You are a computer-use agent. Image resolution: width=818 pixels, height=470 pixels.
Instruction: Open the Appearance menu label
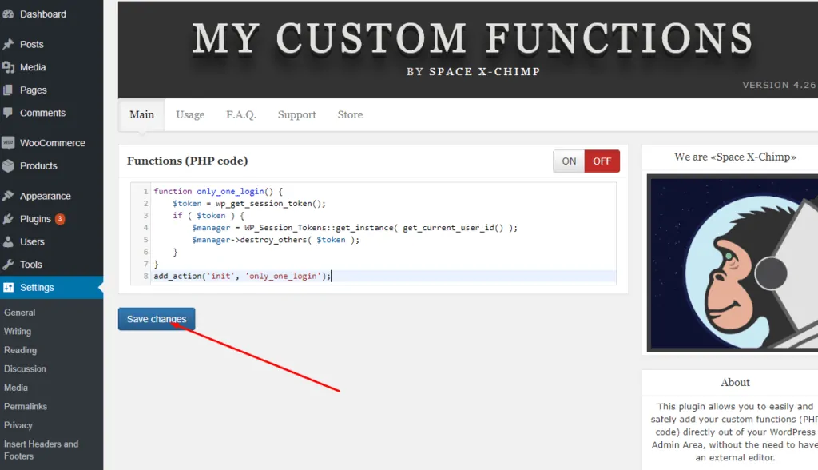(x=46, y=197)
